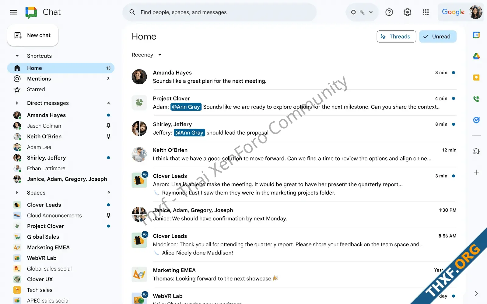Open the phone calls side panel icon
The width and height of the screenshot is (487, 304).
click(x=476, y=99)
